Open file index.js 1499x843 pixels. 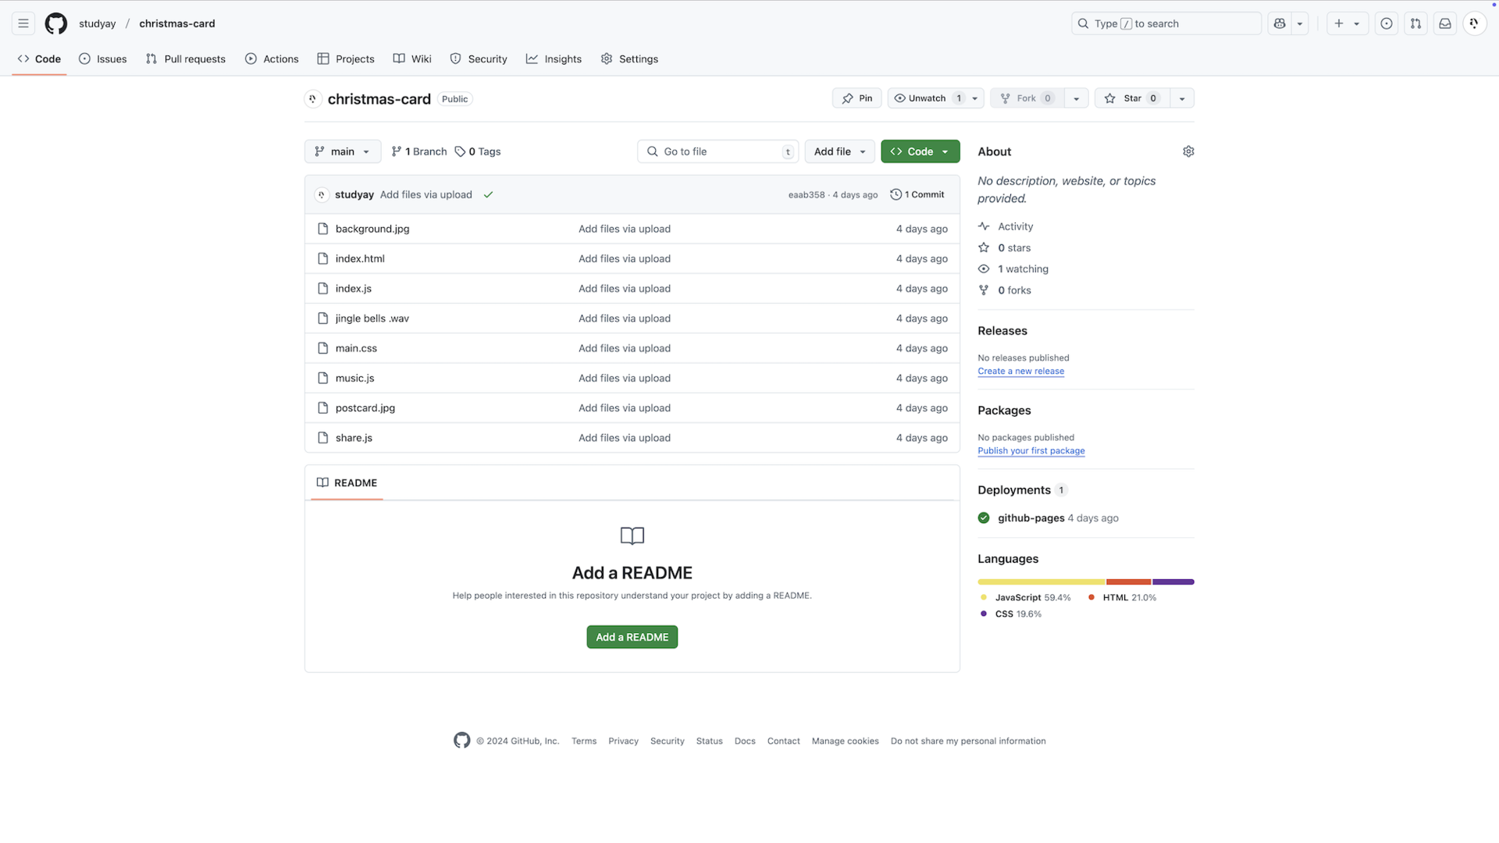pyautogui.click(x=354, y=289)
